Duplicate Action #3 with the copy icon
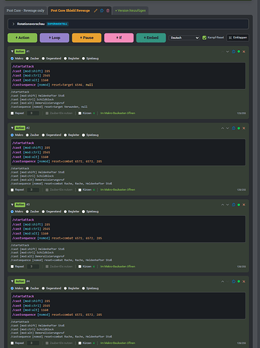Image resolution: width=260 pixels, height=348 pixels. coord(234,205)
